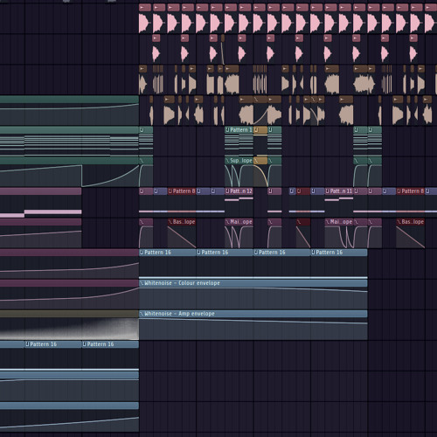Image resolution: width=437 pixels, height=437 pixels.
Task: Select the Whitenoise - Colour envelope title bar
Action: [253, 283]
